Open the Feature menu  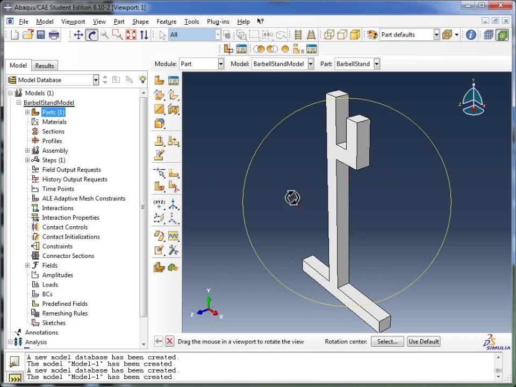(x=167, y=21)
